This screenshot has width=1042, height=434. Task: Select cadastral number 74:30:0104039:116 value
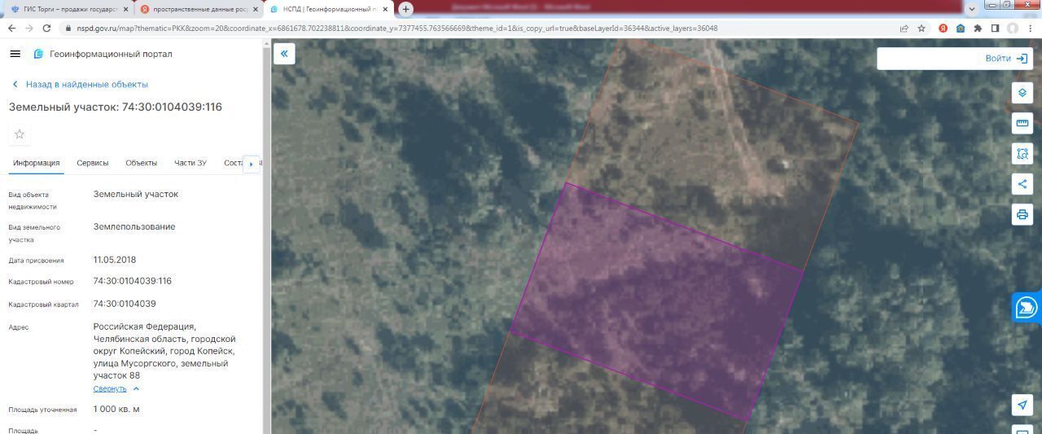tap(133, 281)
